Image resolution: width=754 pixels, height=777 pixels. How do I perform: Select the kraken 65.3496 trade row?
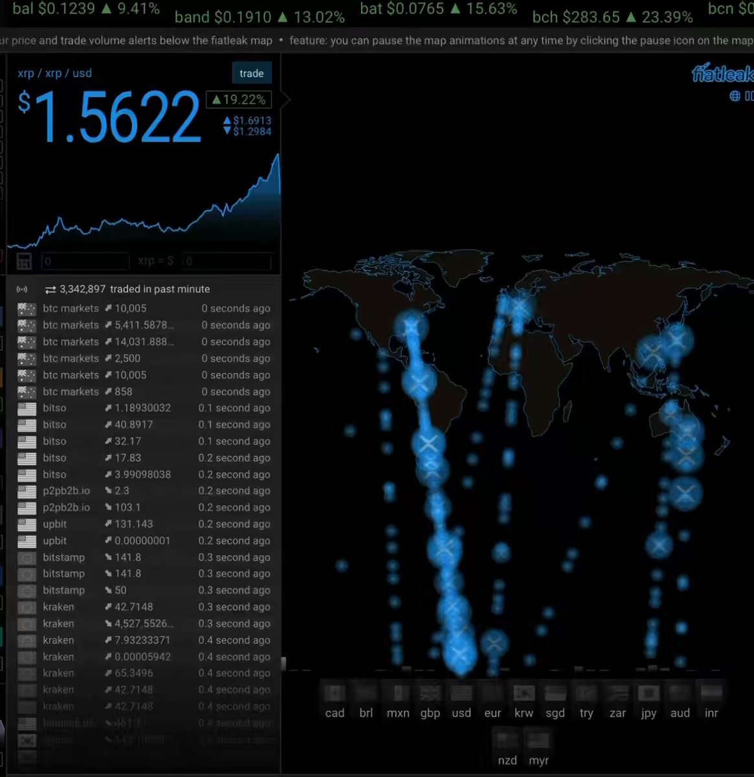(x=144, y=673)
